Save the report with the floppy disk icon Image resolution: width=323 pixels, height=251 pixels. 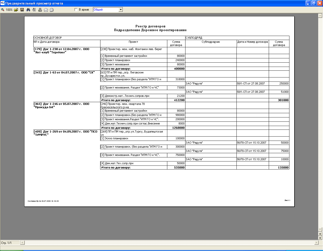22,10
